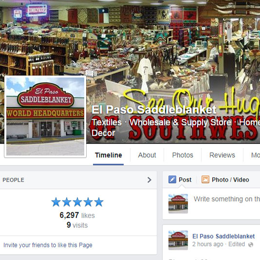The width and height of the screenshot is (260, 260).
Task: Select the Photo / Video composer option
Action: (225, 180)
